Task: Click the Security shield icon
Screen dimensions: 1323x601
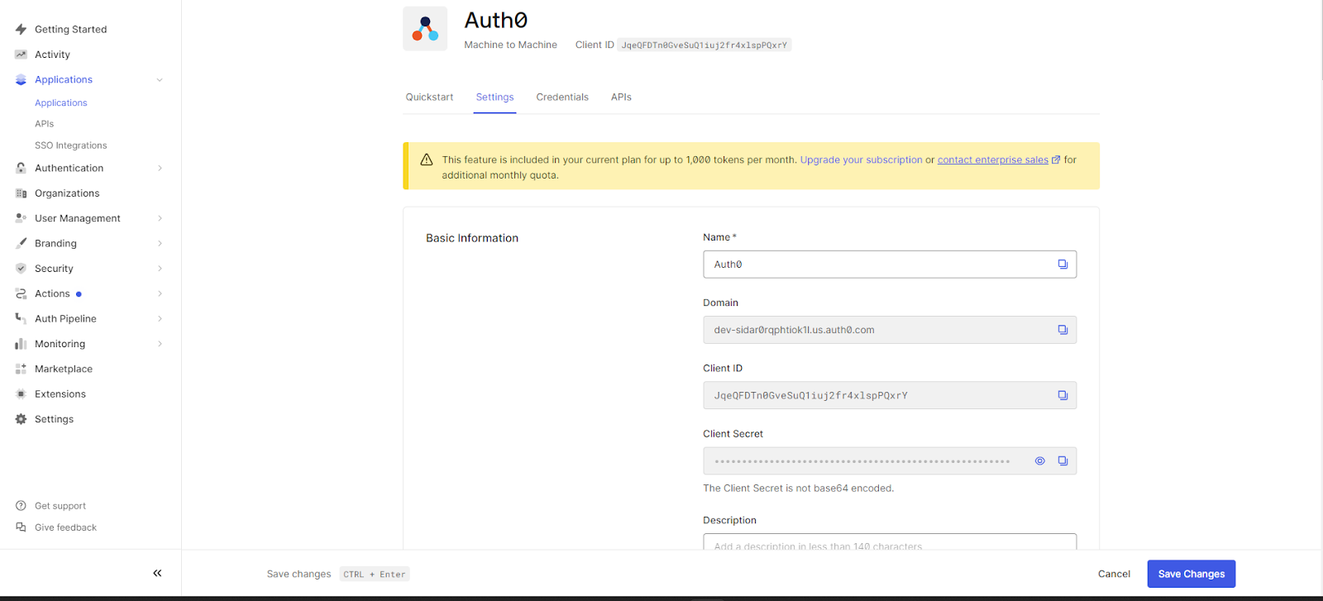Action: coord(21,269)
